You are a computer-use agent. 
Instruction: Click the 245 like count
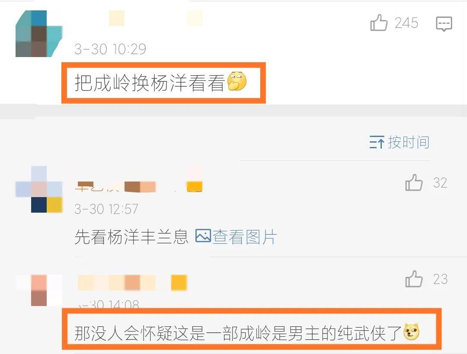406,23
